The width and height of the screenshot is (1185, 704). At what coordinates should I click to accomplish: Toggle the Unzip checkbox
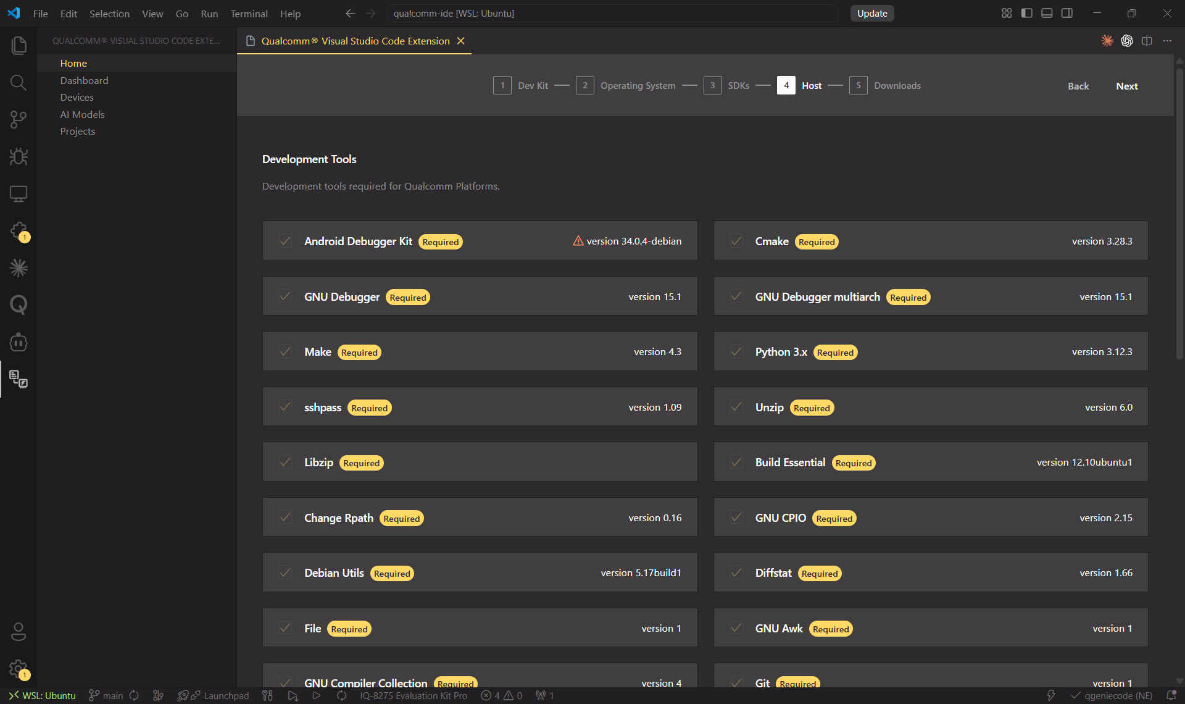[x=736, y=407]
